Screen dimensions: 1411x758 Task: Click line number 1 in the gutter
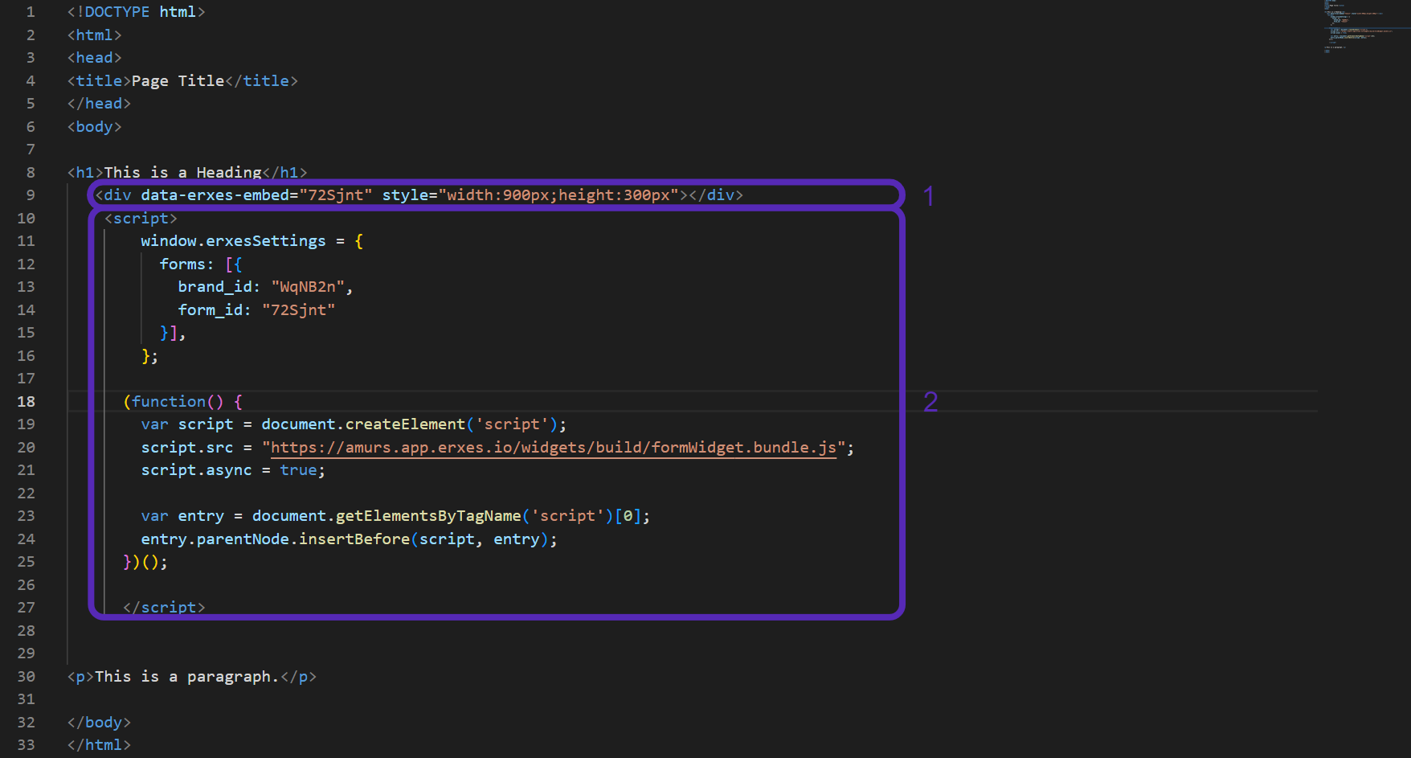(31, 12)
